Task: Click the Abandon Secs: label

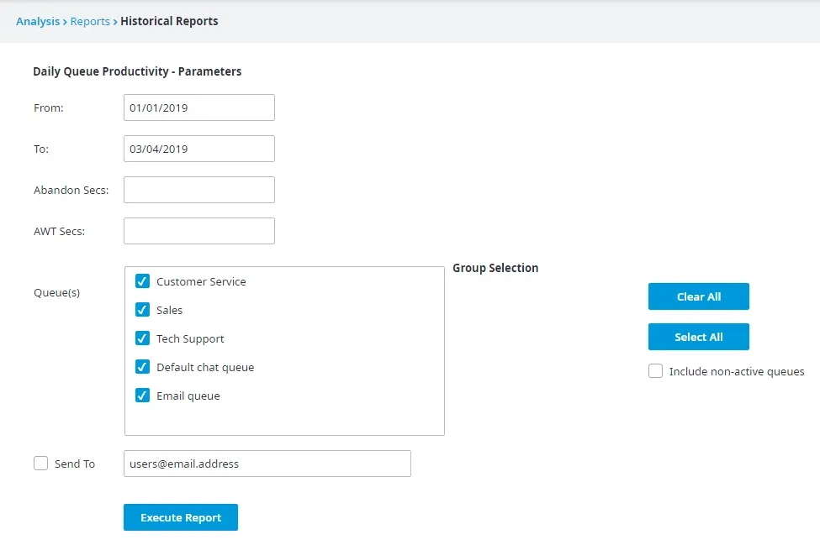Action: pos(71,190)
